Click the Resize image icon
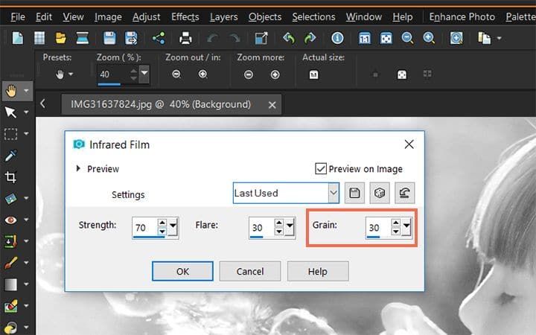 tap(261, 38)
